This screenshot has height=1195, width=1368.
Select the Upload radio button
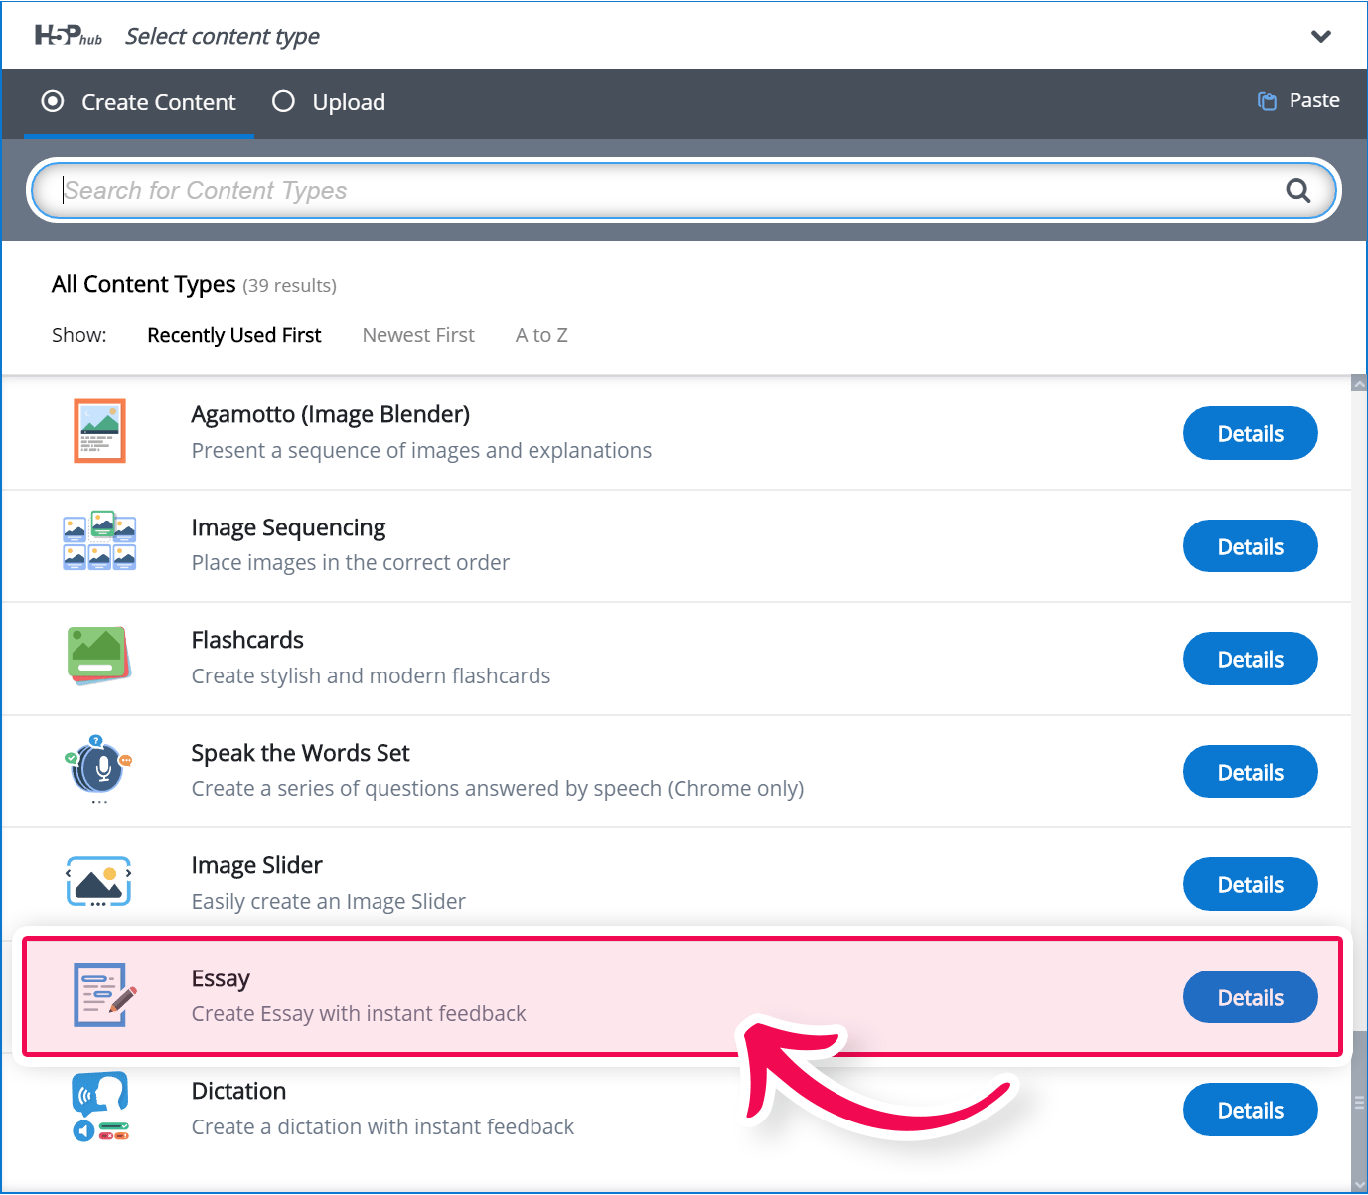tap(283, 101)
